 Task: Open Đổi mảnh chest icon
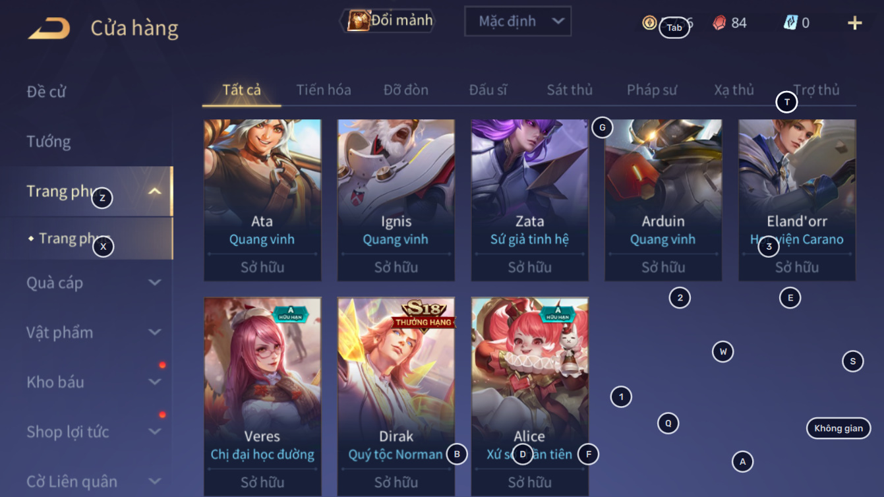(x=358, y=21)
